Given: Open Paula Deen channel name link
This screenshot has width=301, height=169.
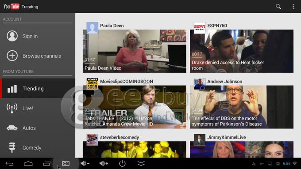Looking at the screenshot, I should tap(112, 26).
